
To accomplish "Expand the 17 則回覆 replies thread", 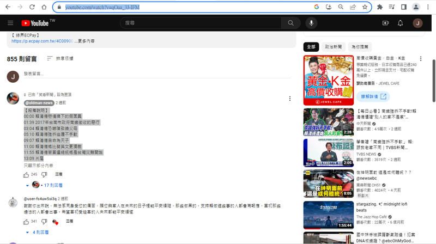I will [x=51, y=185].
